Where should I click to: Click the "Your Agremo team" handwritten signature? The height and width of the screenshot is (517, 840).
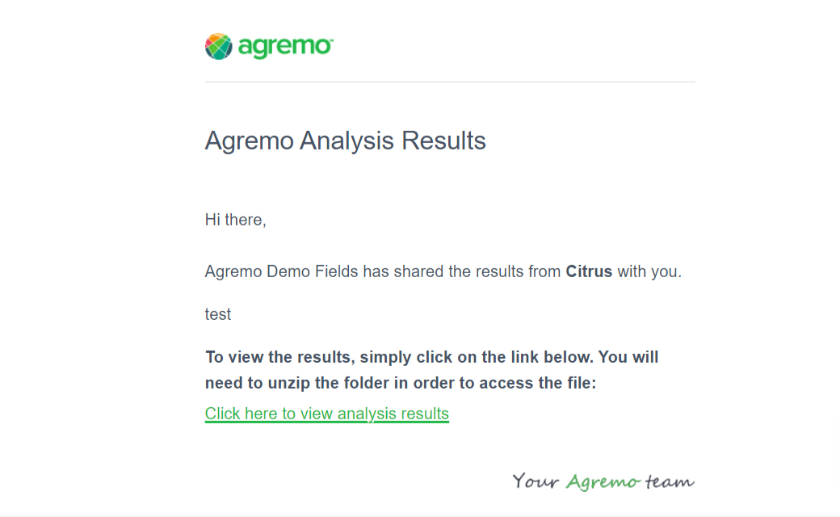pos(603,482)
